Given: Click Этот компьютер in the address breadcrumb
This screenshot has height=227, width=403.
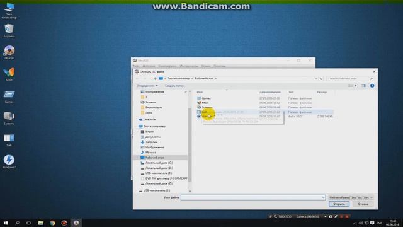Looking at the screenshot, I should click(178, 78).
